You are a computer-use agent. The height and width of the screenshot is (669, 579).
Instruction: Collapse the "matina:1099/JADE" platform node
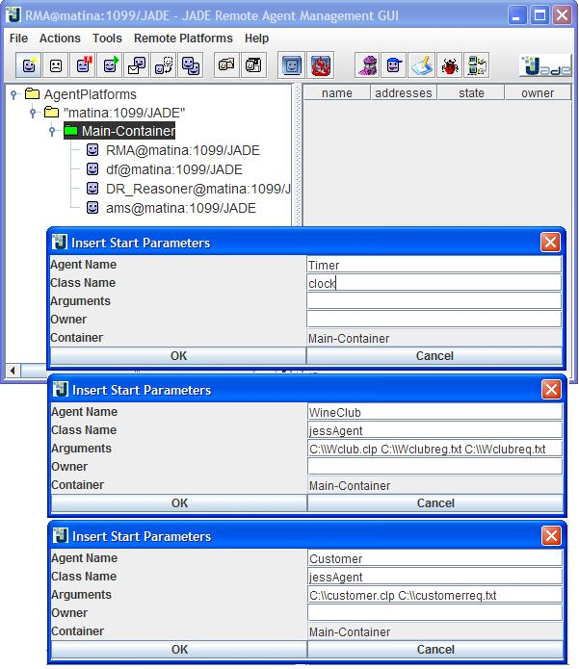(33, 113)
